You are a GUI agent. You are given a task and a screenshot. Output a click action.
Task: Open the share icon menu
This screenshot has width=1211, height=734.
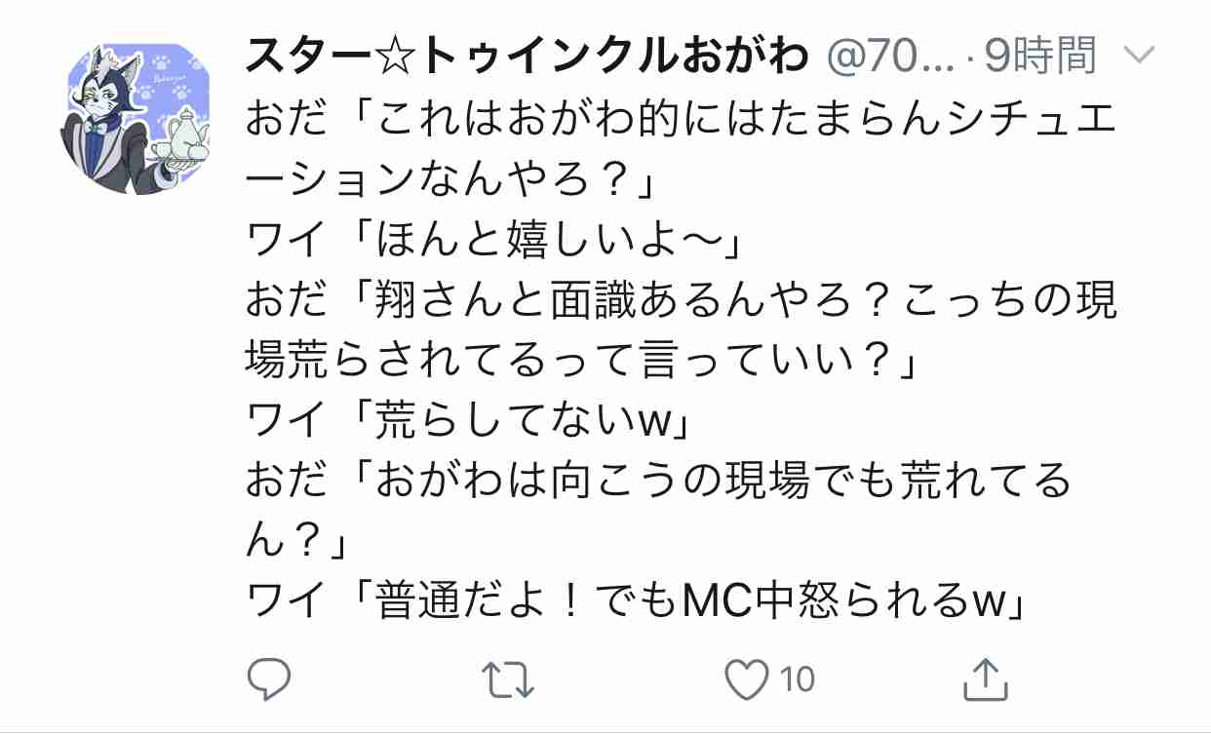coord(984,678)
